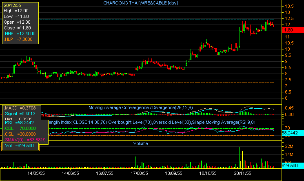Click the 6.5 price axis label
The height and width of the screenshot is (181, 304).
(x=288, y=92)
